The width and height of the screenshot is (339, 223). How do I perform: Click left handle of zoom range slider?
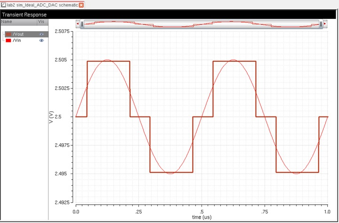pyautogui.click(x=82, y=24)
